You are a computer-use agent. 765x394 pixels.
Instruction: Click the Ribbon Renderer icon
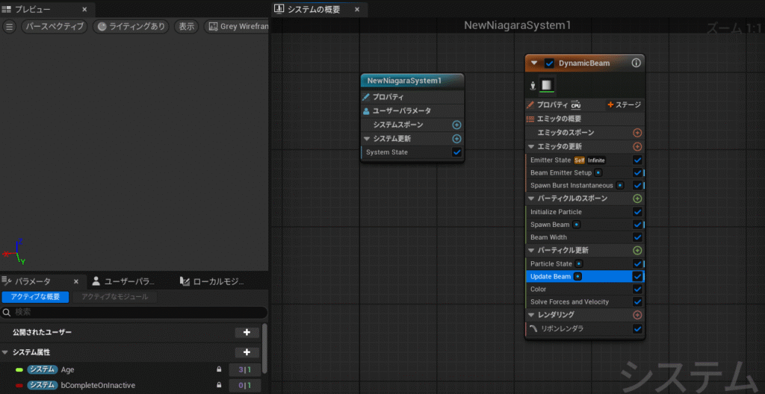533,328
